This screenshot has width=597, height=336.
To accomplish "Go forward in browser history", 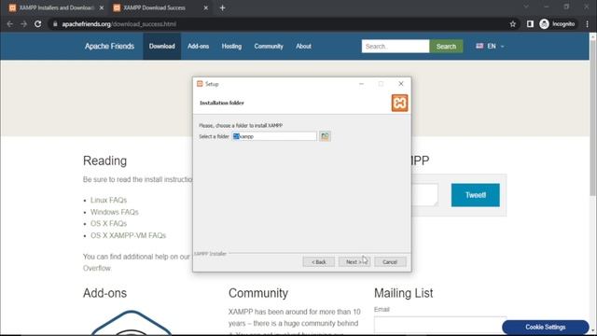I will (x=23, y=24).
